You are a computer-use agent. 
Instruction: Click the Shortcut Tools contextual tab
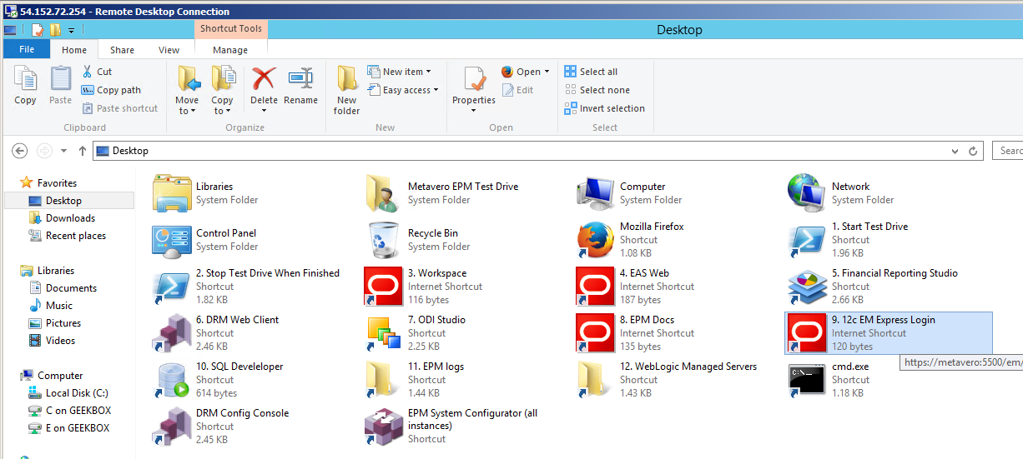click(x=231, y=28)
